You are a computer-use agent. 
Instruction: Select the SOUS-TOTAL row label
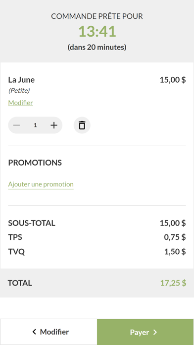pos(32,223)
